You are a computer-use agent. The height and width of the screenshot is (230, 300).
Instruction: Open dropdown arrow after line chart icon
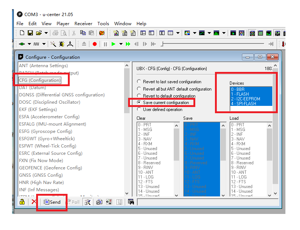coord(209,33)
